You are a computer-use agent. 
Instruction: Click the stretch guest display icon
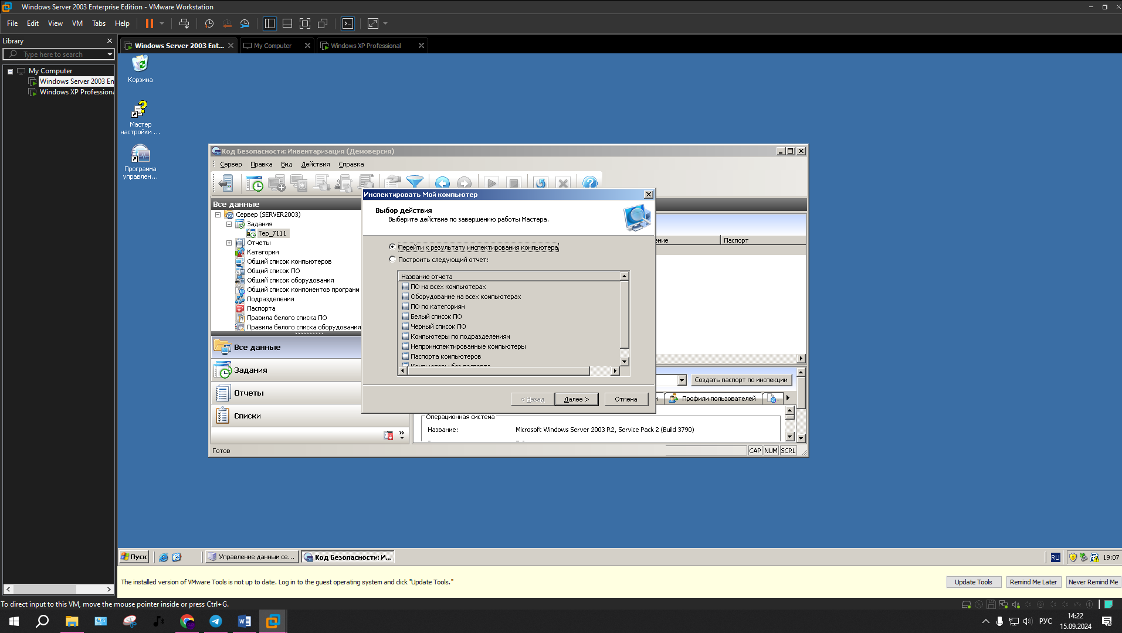coord(373,23)
